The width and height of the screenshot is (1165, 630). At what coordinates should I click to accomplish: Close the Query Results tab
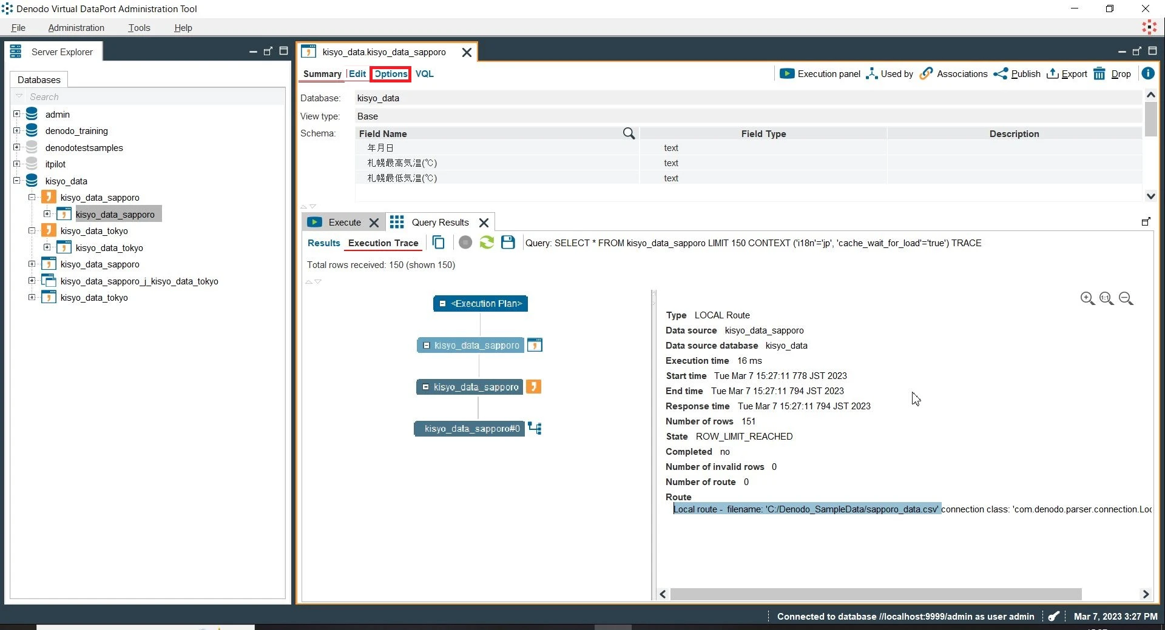[484, 223]
